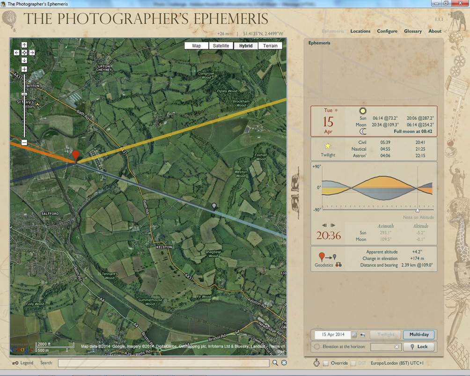Step time backward with left triangle

(x=324, y=226)
